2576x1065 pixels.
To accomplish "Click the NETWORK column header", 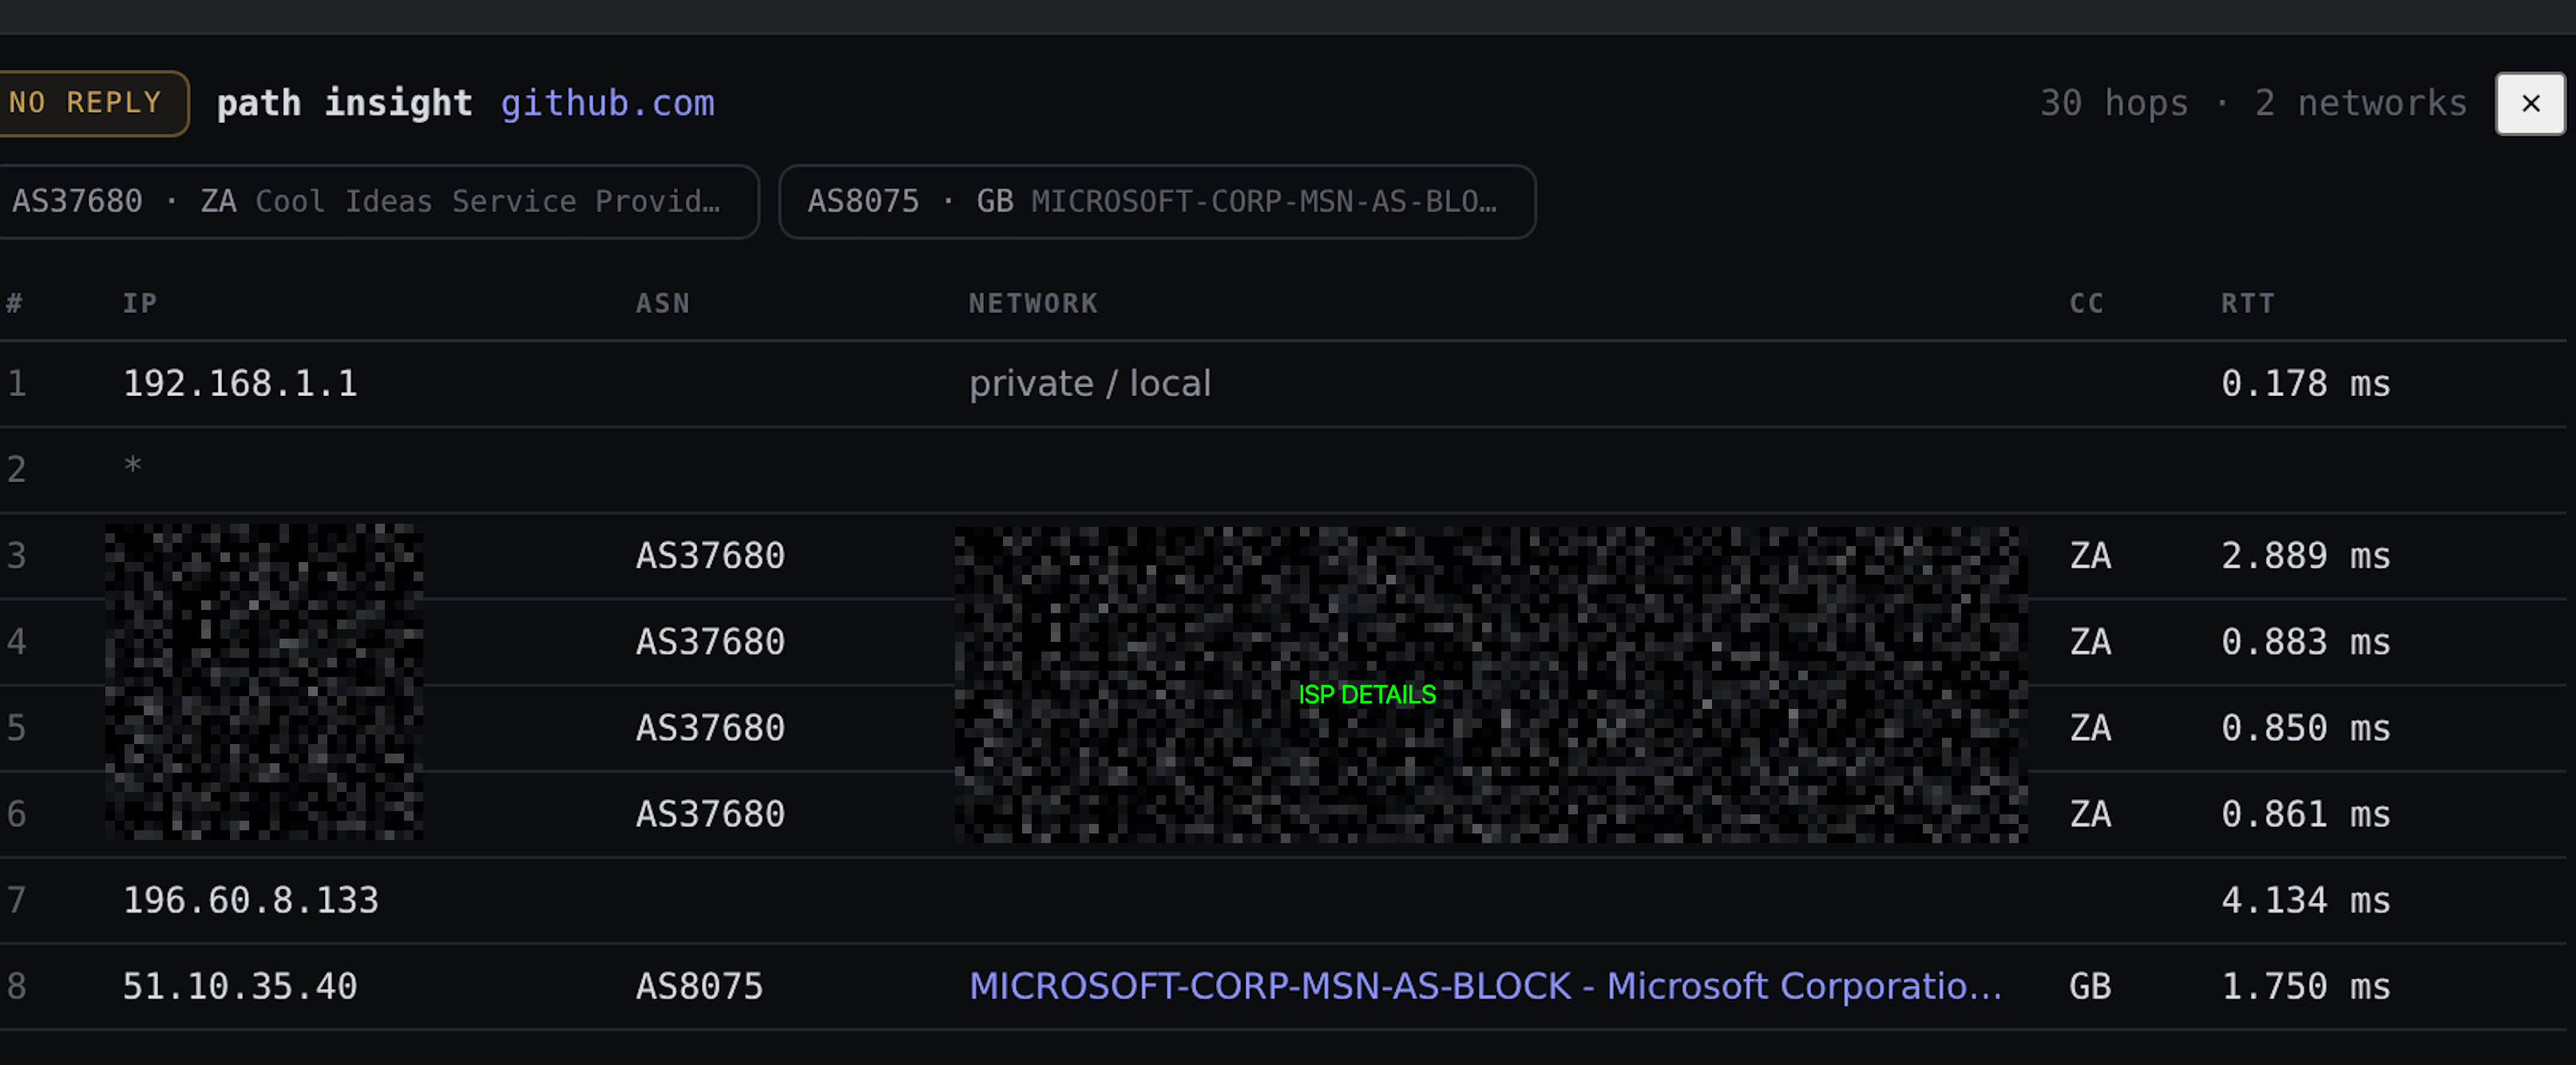I will point(1033,303).
